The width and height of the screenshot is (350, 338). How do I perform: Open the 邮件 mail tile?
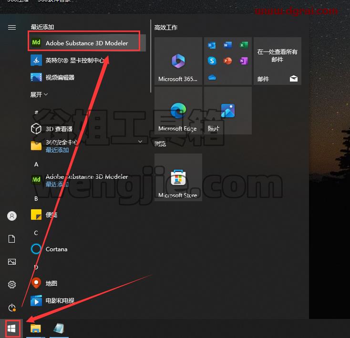coord(278,61)
